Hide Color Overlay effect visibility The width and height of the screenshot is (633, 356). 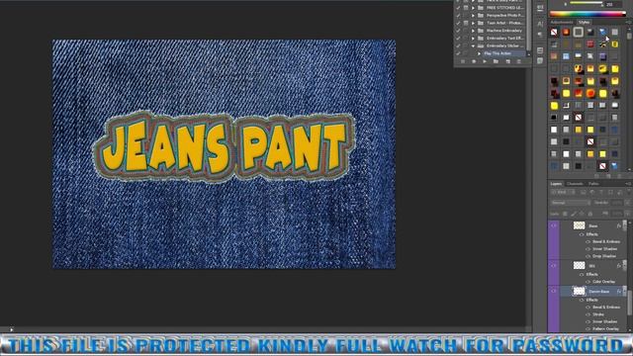coord(588,282)
